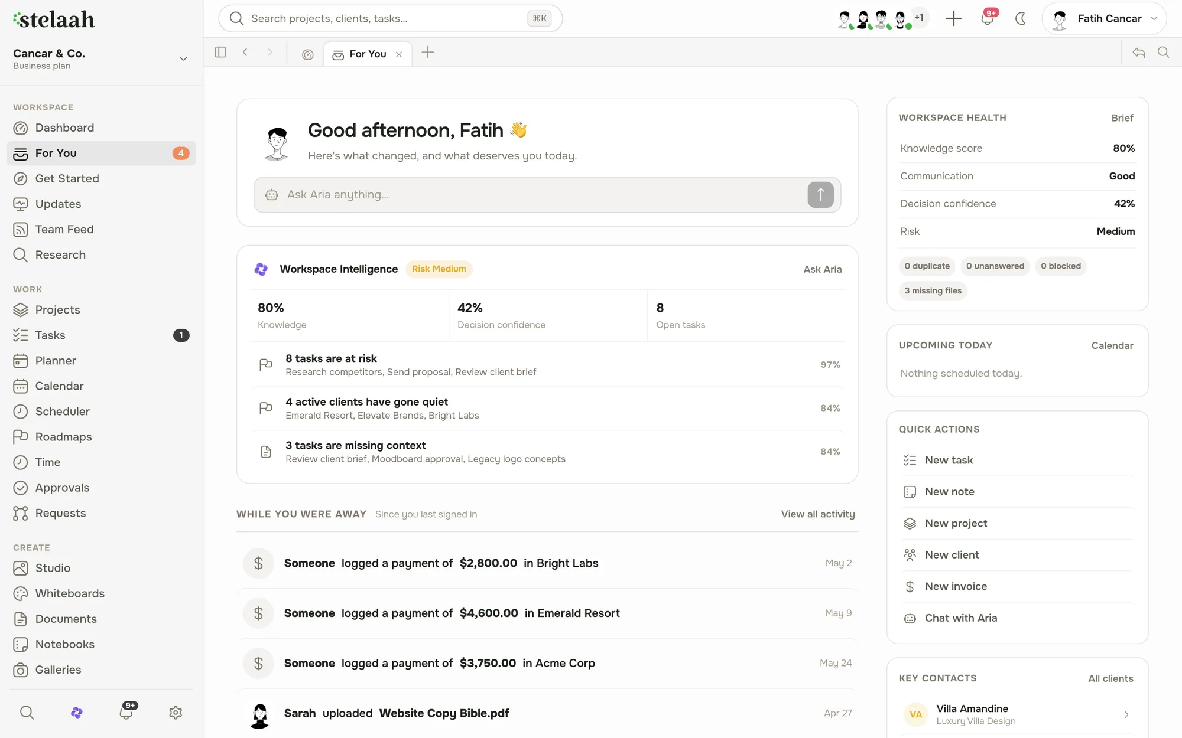
Task: Open Research in the sidebar
Action: coord(101,255)
